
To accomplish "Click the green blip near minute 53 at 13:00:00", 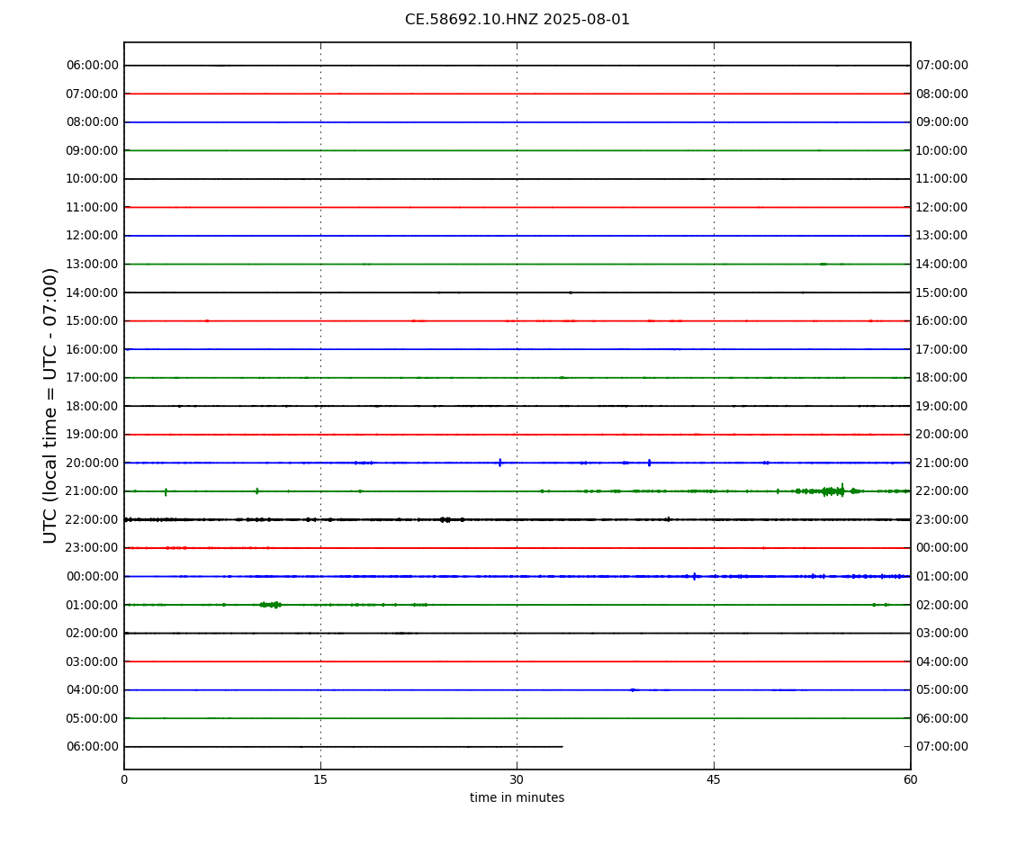I will click(823, 264).
